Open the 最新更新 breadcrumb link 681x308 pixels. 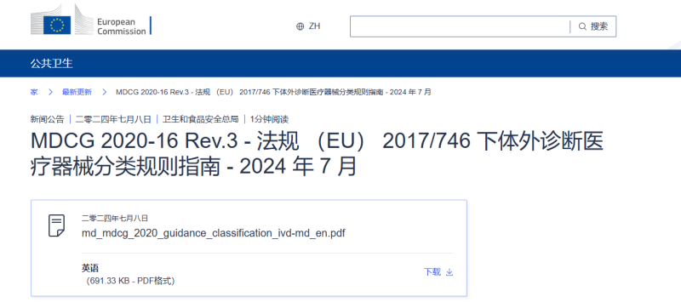click(x=77, y=92)
